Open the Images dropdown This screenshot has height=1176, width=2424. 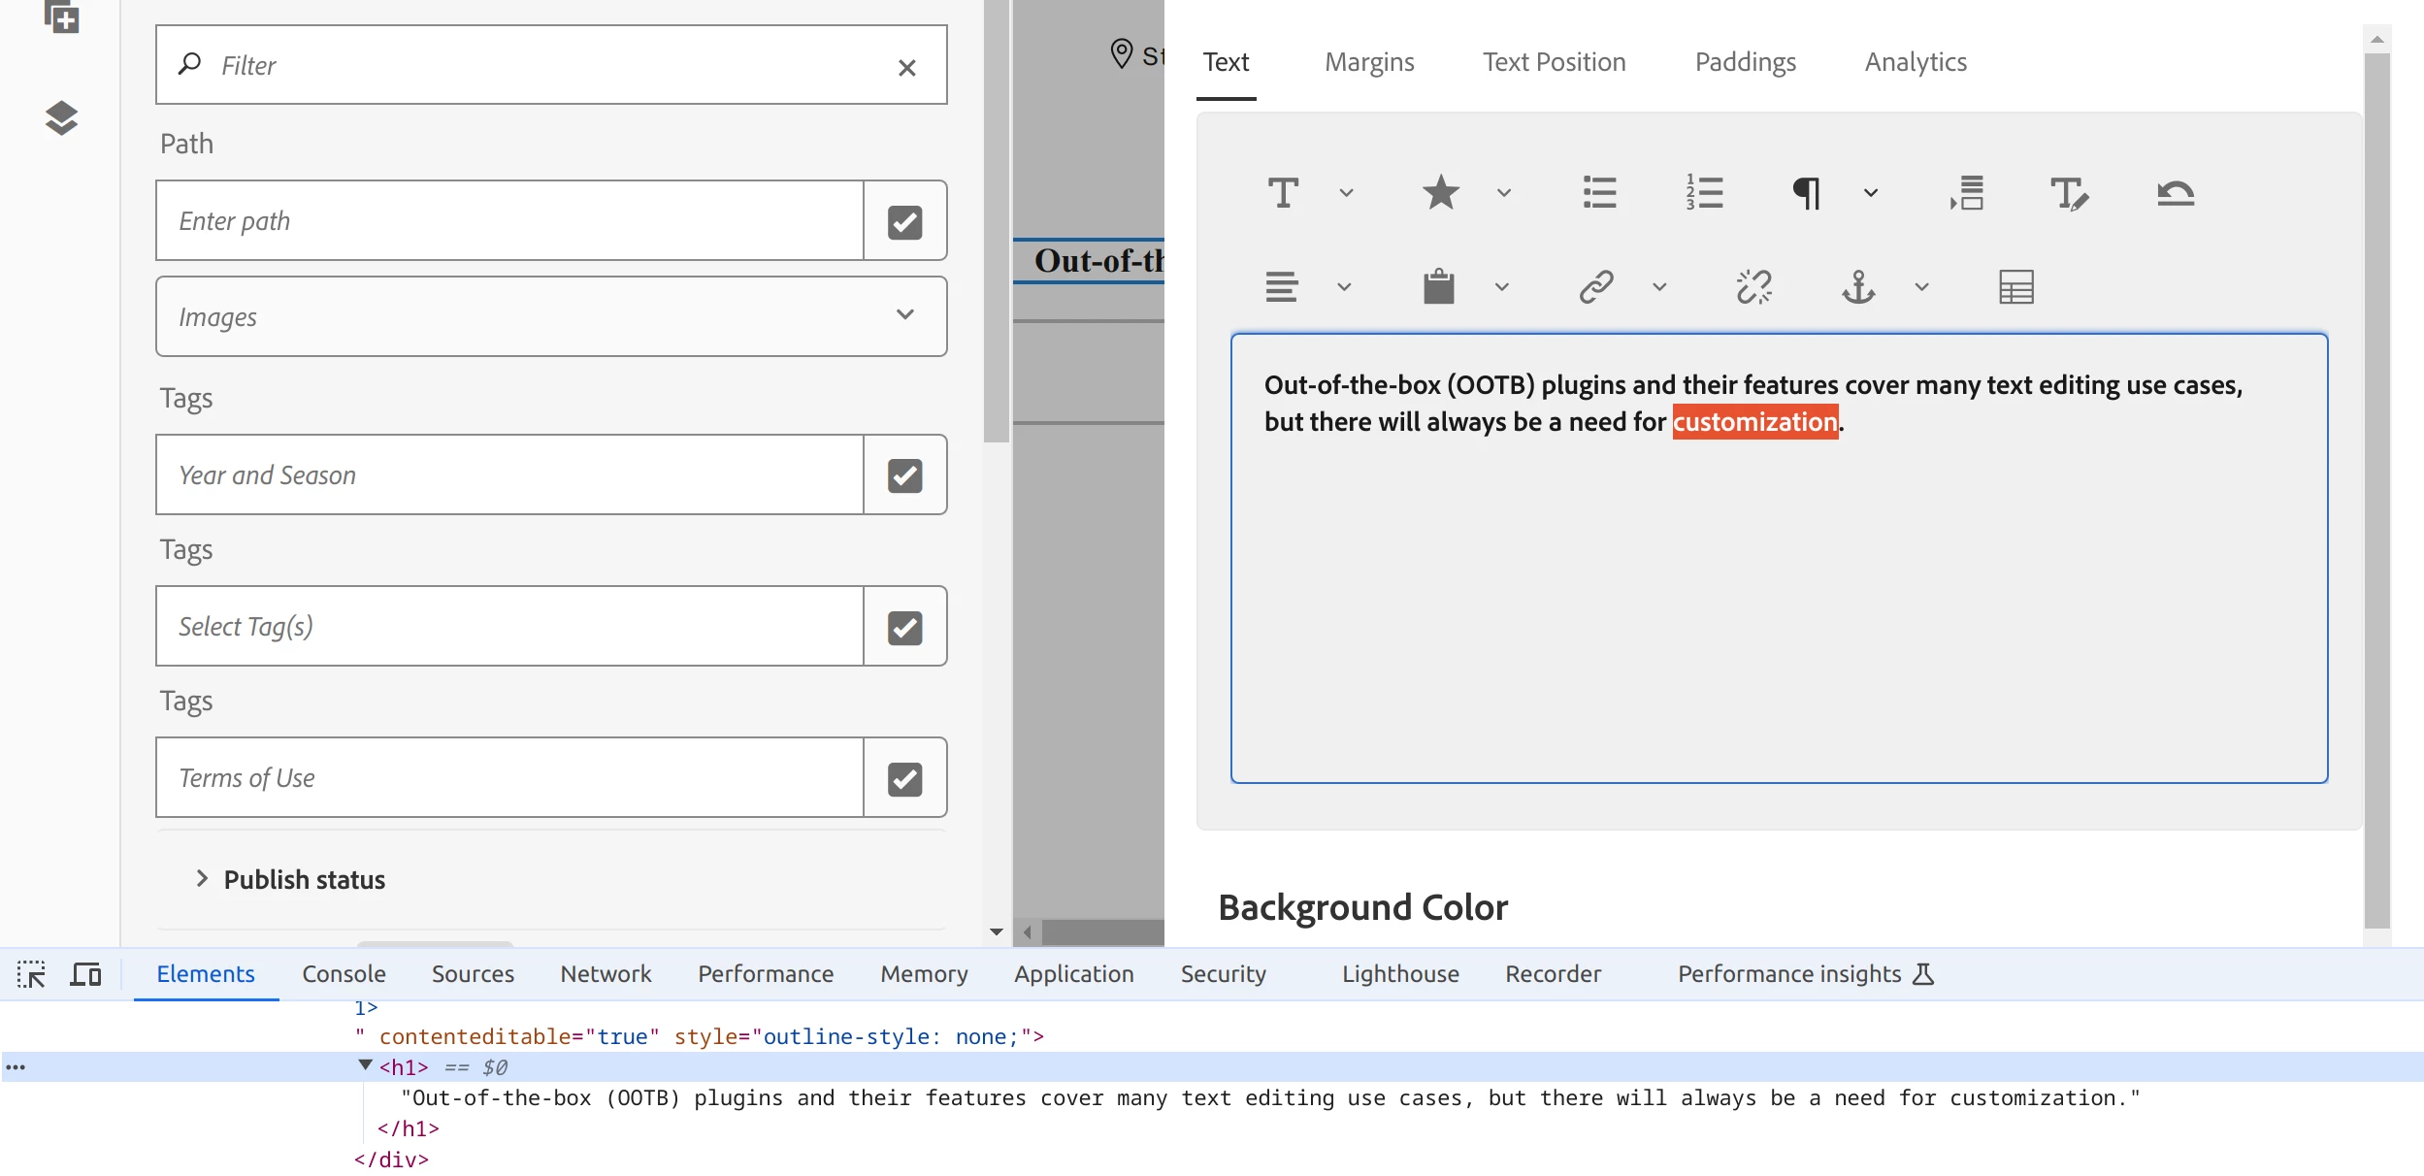[x=550, y=316]
